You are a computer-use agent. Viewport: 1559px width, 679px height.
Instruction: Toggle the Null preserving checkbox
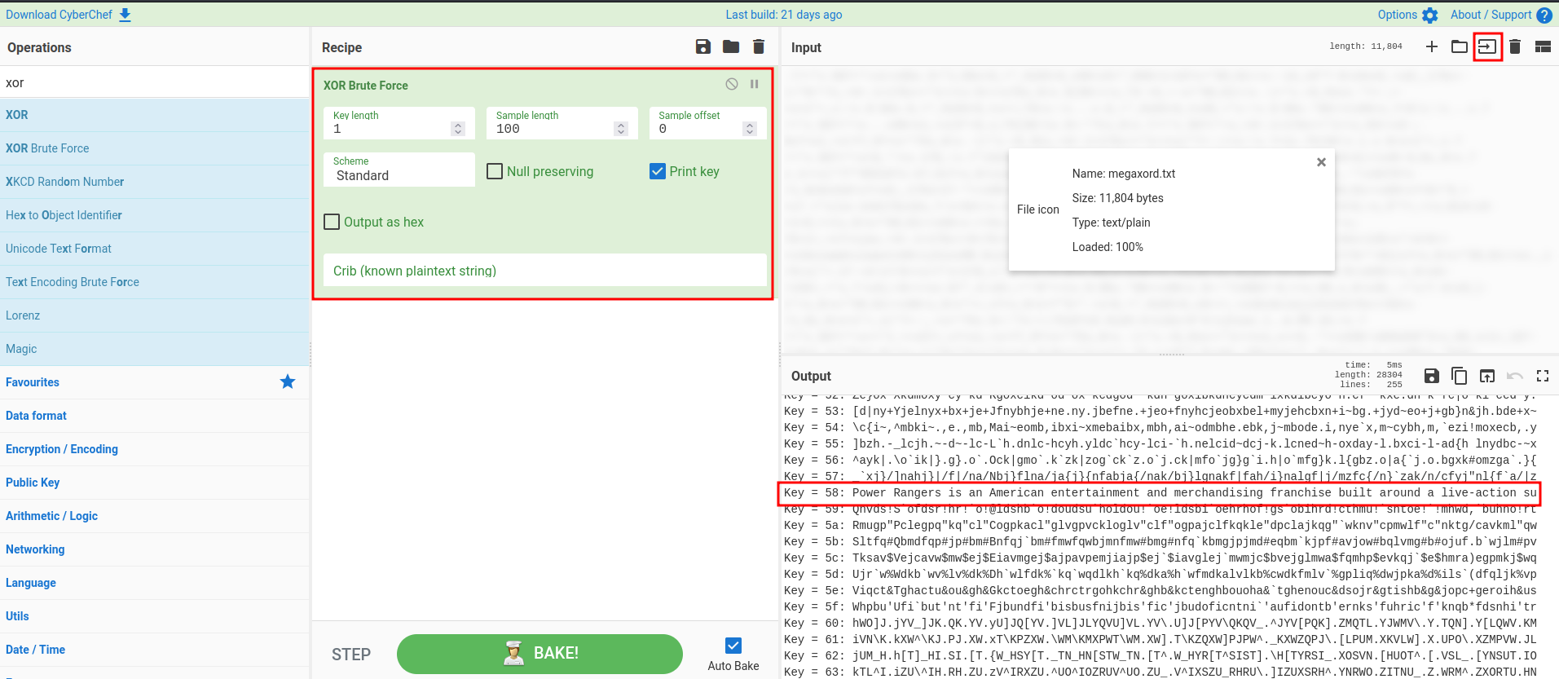495,171
